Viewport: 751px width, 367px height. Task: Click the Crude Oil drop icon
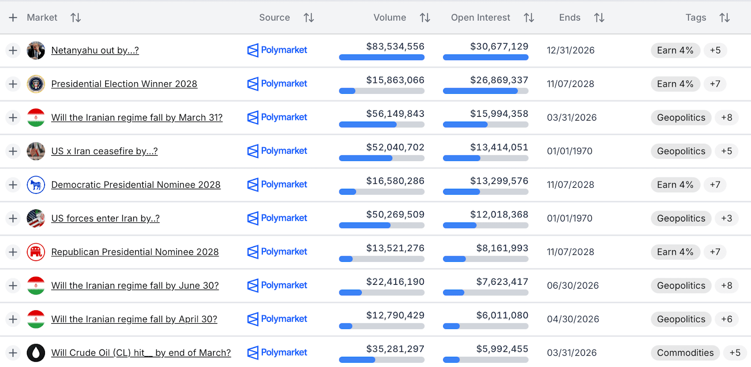[36, 353]
